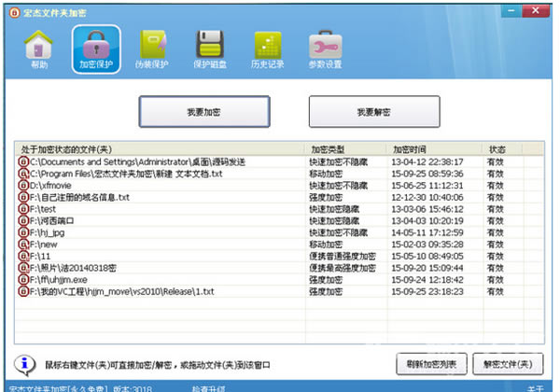Click 便携最高强度加密 type cell
This screenshot has height=392, width=560.
coord(343,268)
